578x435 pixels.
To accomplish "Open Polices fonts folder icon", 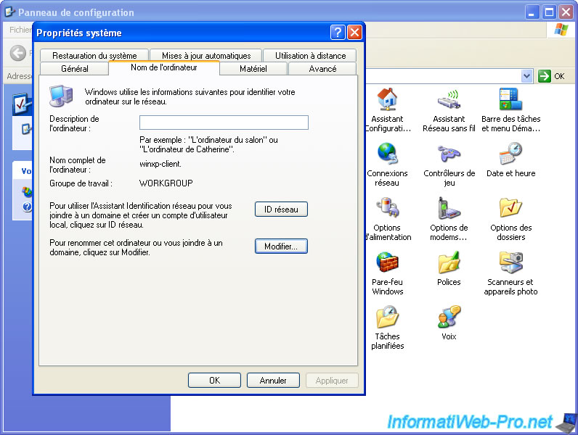I will (449, 262).
